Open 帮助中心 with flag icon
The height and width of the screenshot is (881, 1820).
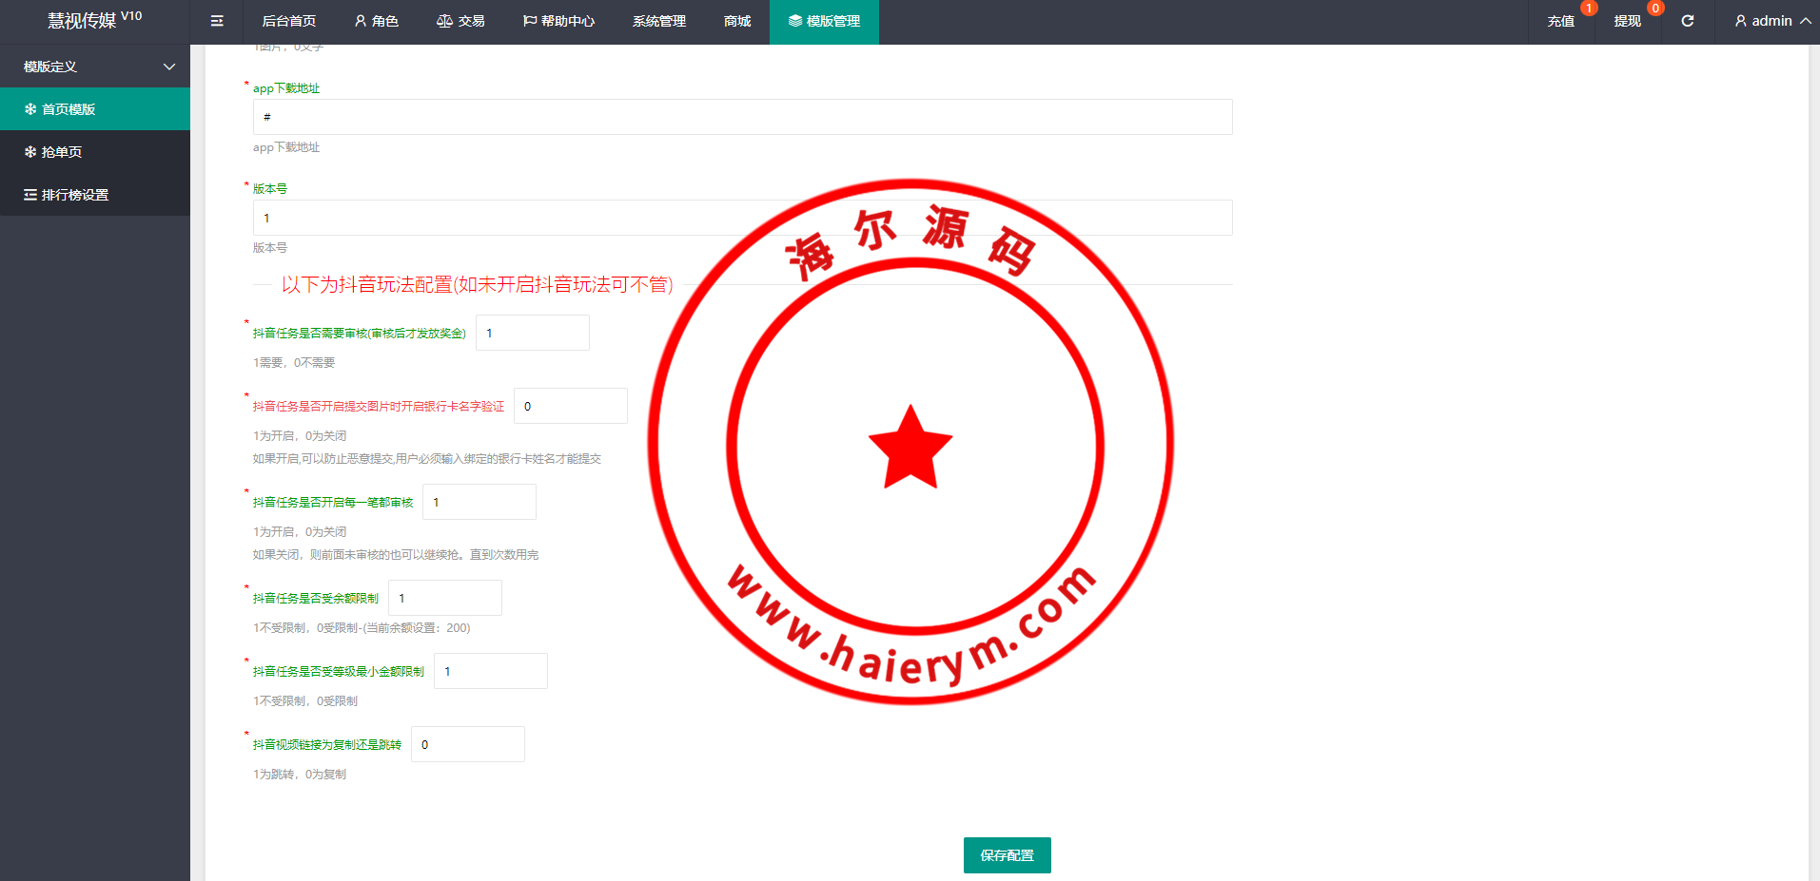558,21
